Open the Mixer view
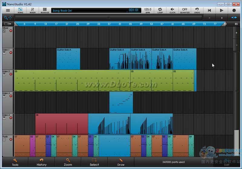Viewport: 242px width, 169px height. coord(33,10)
